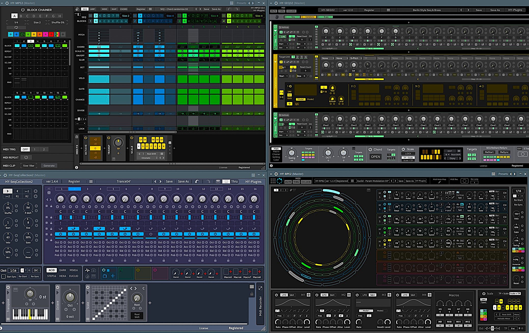This screenshot has height=333, width=529.
Task: Click Save As in HY-SEQ32
Action: [x=495, y=10]
